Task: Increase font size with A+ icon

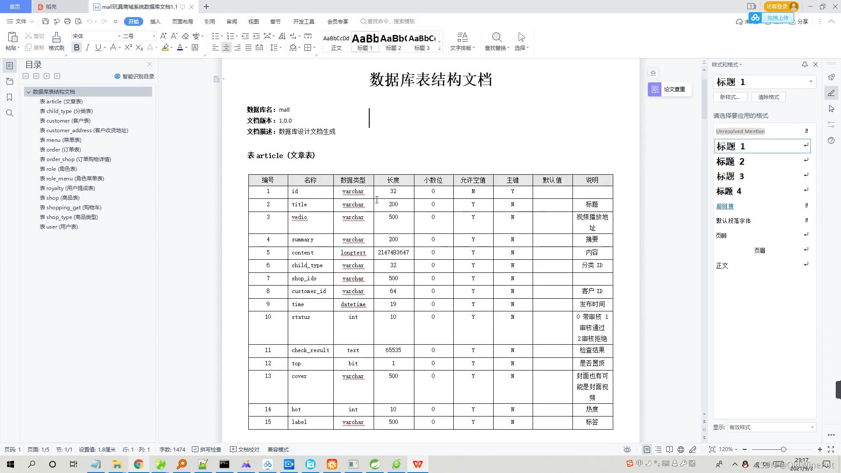Action: point(163,36)
